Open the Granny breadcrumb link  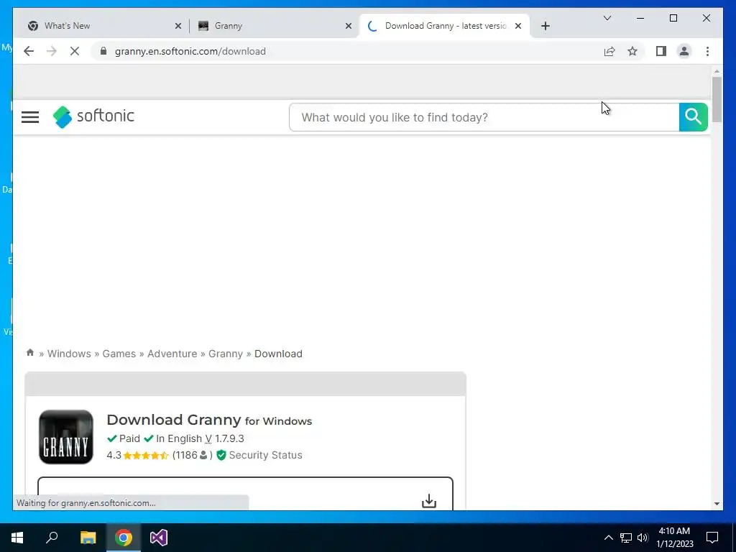pos(226,354)
